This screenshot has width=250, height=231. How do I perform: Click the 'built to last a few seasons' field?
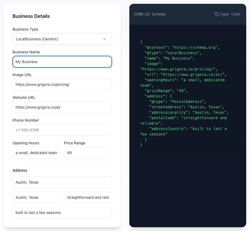(x=62, y=213)
